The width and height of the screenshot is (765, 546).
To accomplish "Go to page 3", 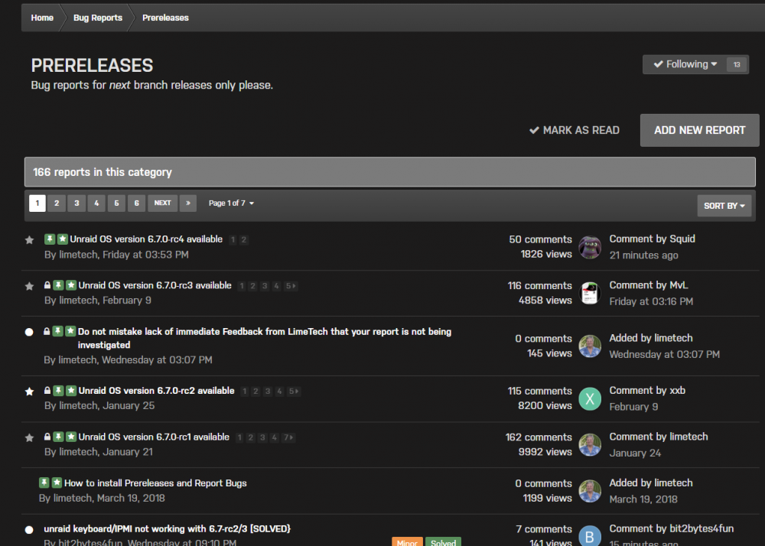I will (x=76, y=203).
